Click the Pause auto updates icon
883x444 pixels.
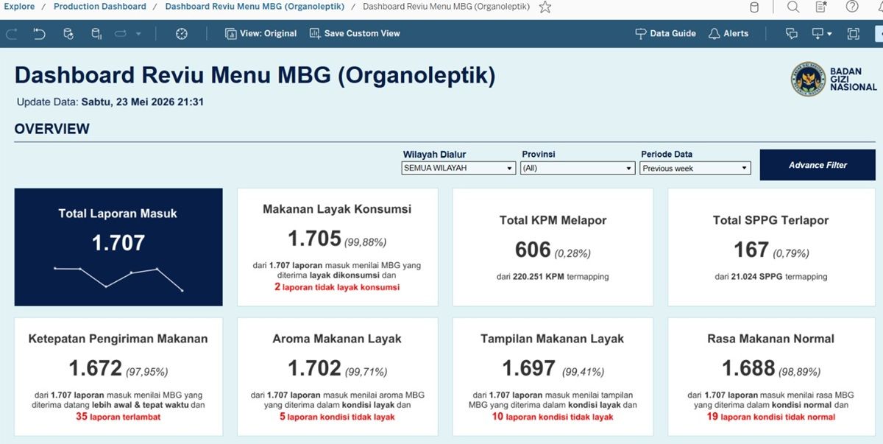(x=96, y=33)
